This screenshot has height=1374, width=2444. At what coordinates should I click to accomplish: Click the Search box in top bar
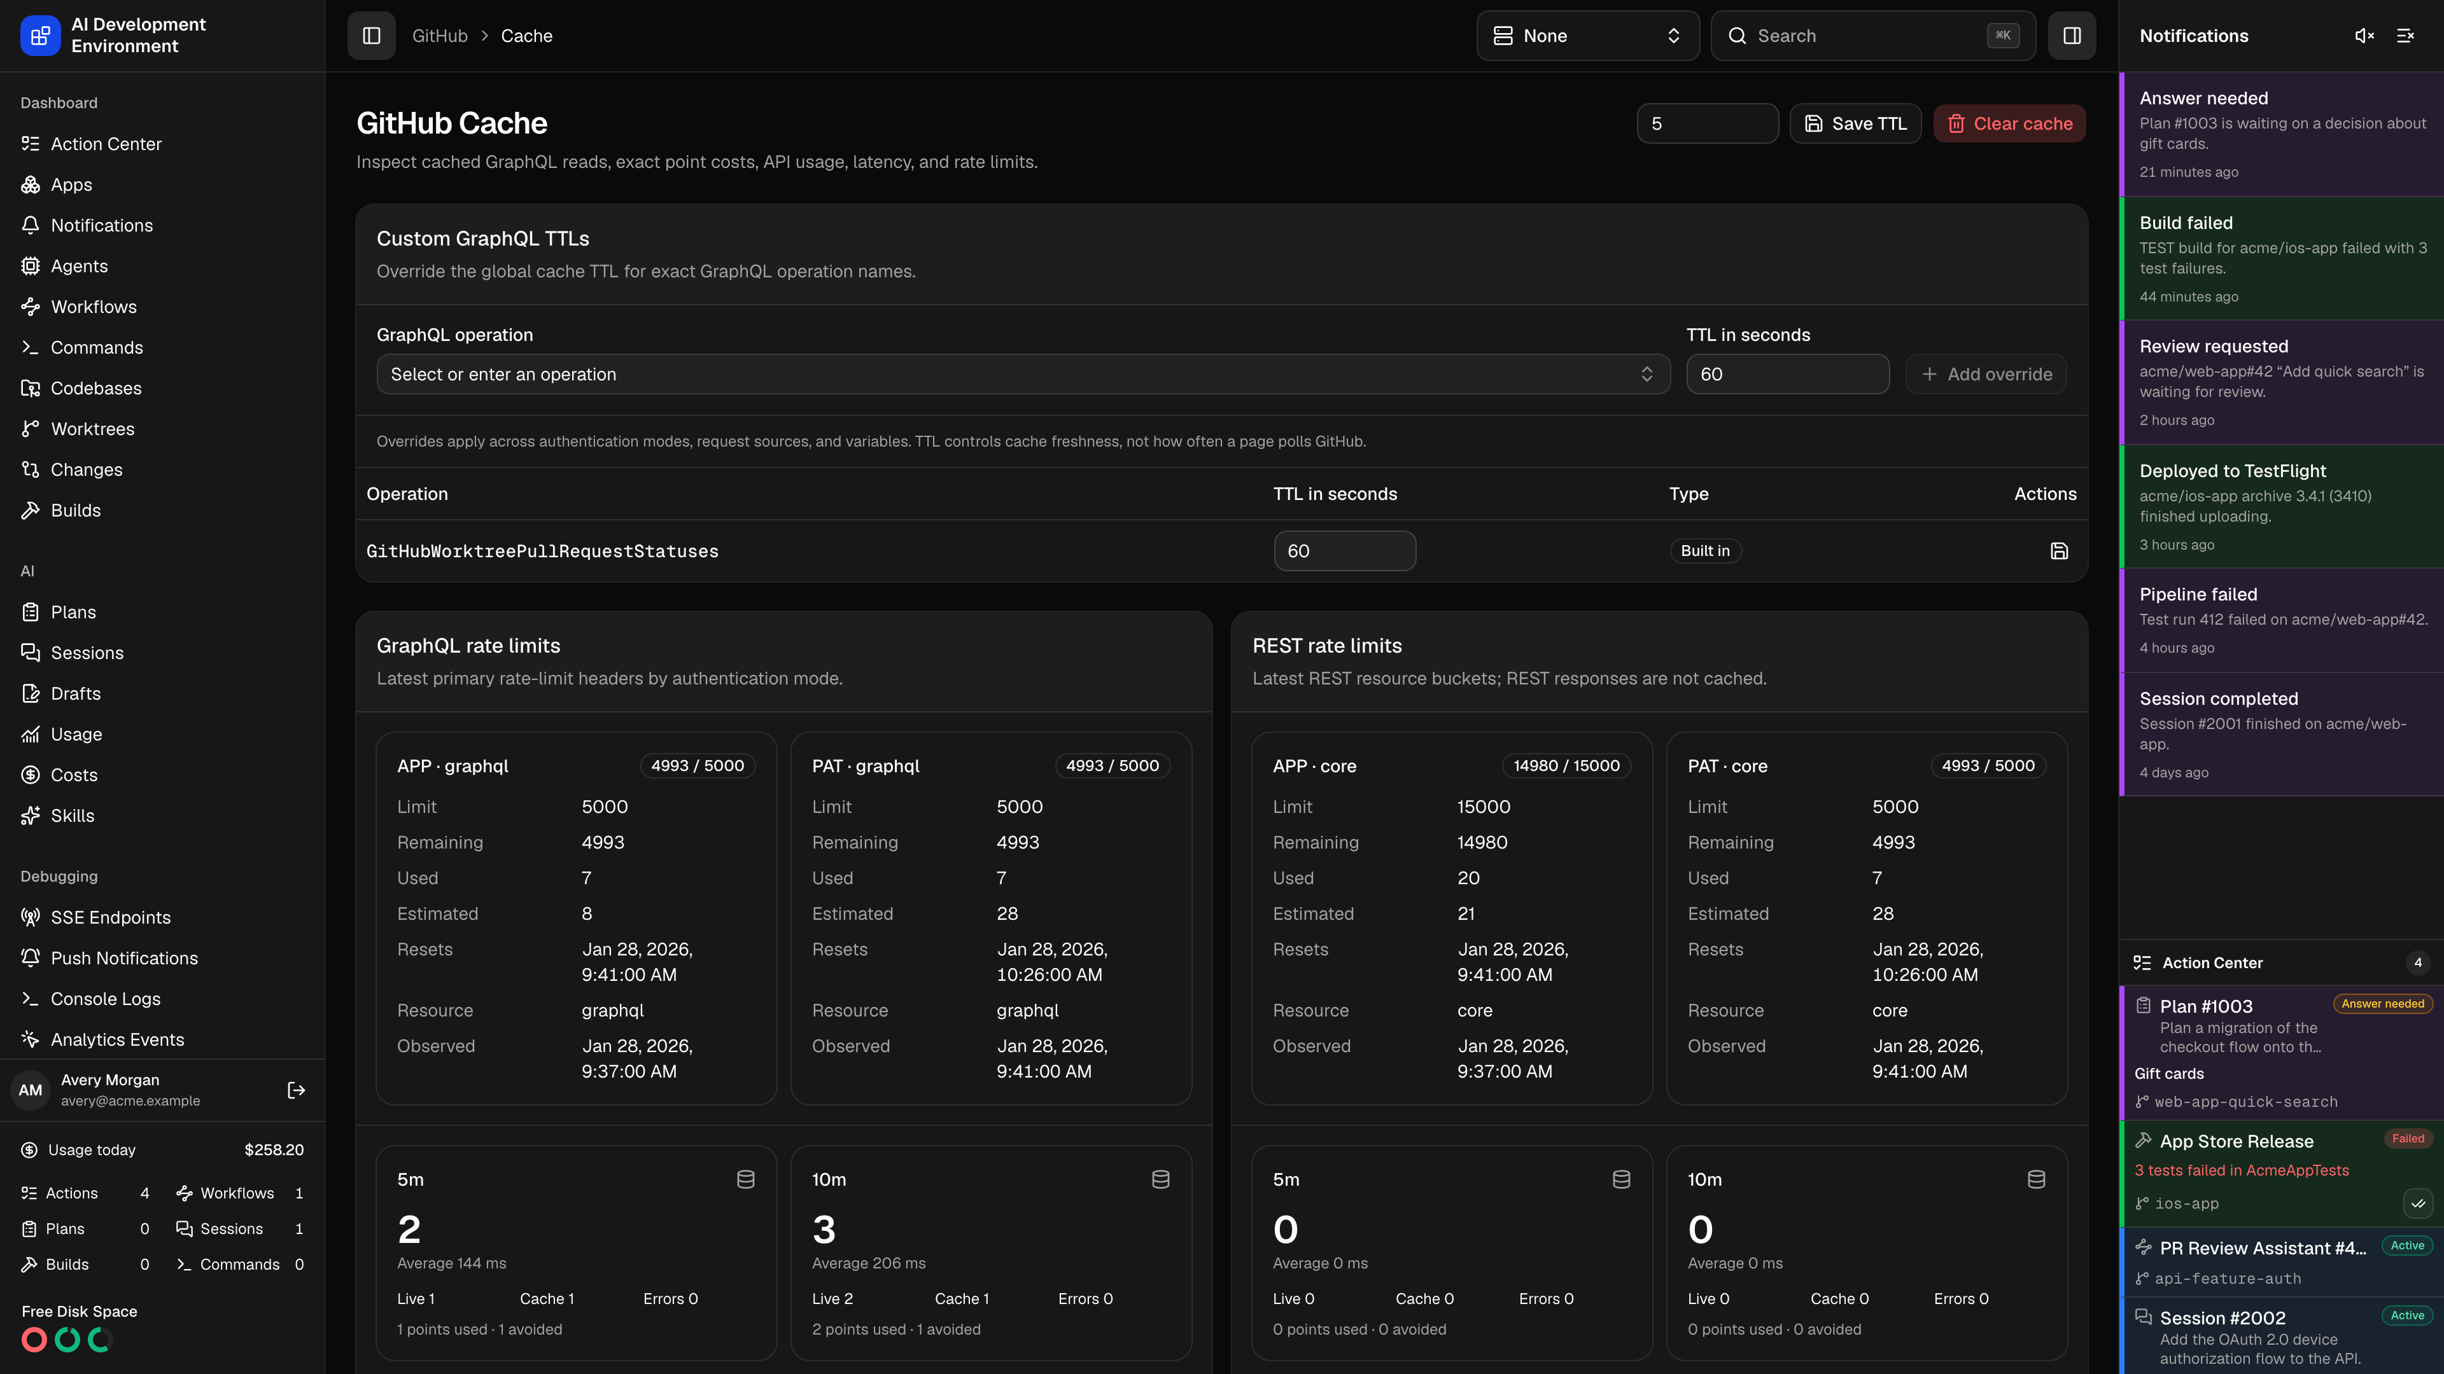coord(1873,36)
